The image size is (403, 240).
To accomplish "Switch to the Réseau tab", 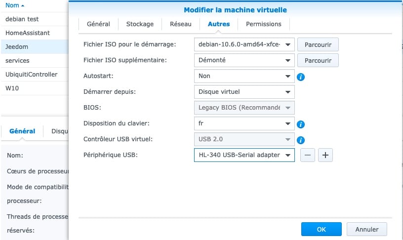I will coord(181,24).
